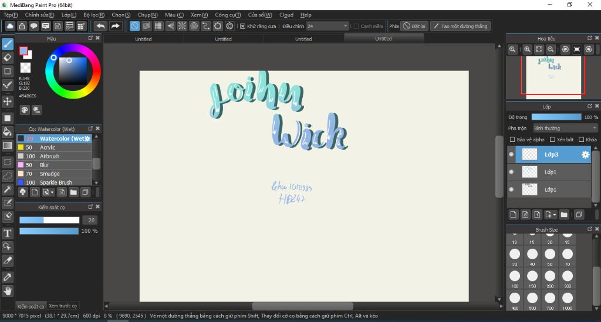Enable the Khóa layer lock checkbox
601x322 pixels.
581,140
